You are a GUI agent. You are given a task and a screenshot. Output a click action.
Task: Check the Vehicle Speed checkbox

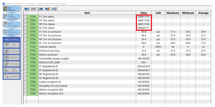(x=25, y=47)
